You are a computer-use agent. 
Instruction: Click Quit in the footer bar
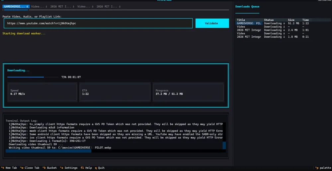point(100,168)
